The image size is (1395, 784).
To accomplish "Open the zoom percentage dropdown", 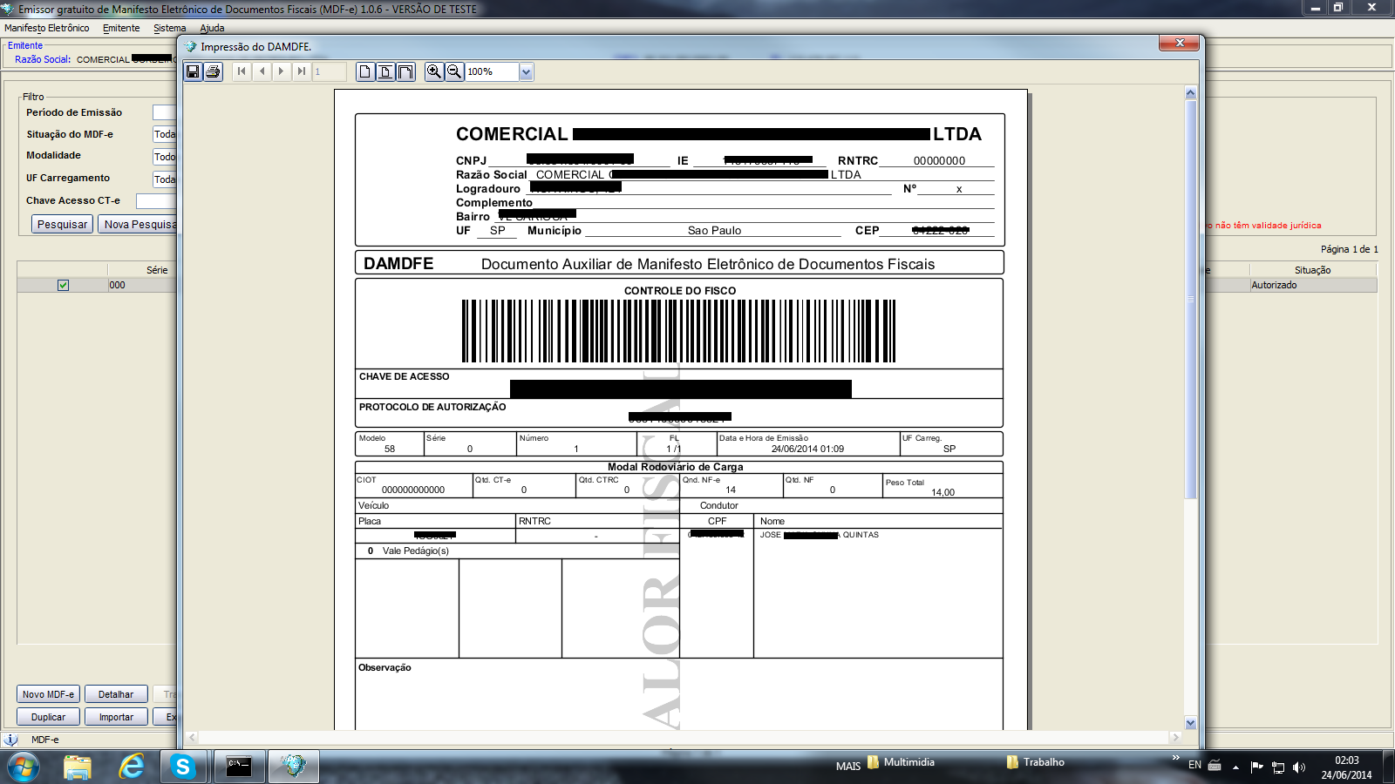I will 526,72.
